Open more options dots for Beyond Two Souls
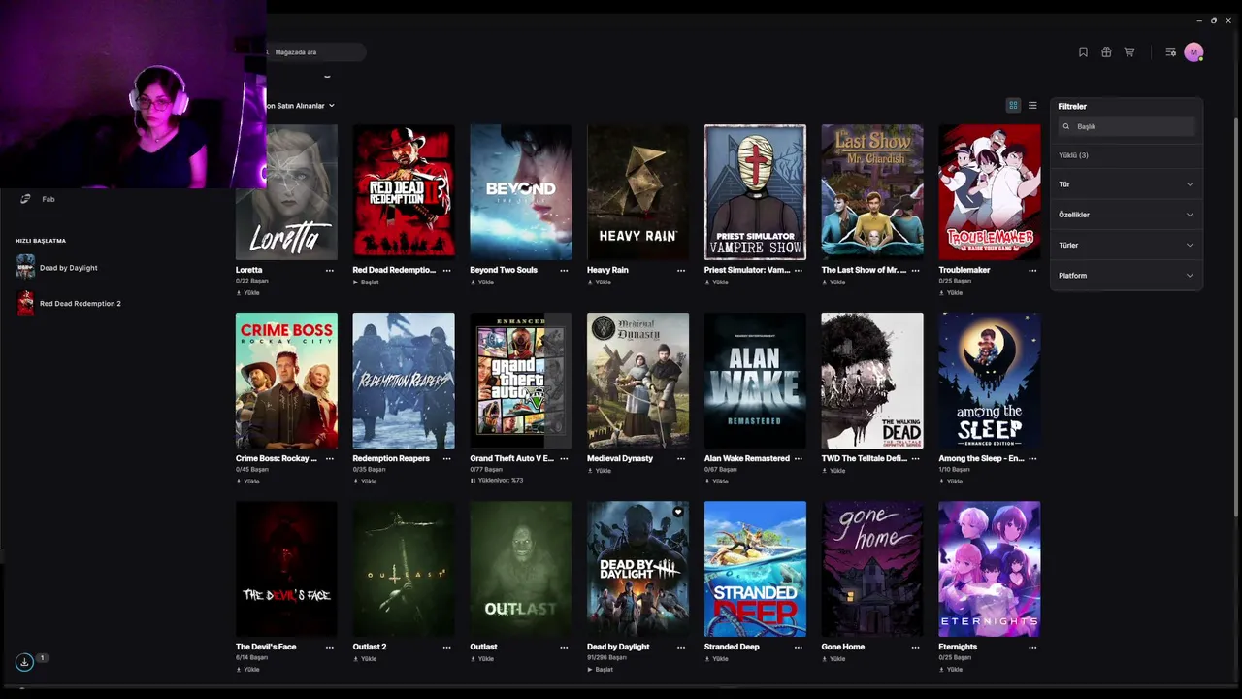 point(564,270)
